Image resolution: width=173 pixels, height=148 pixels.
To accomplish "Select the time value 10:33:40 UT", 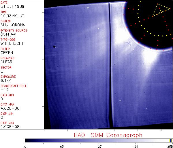I will pyautogui.click(x=12, y=16).
